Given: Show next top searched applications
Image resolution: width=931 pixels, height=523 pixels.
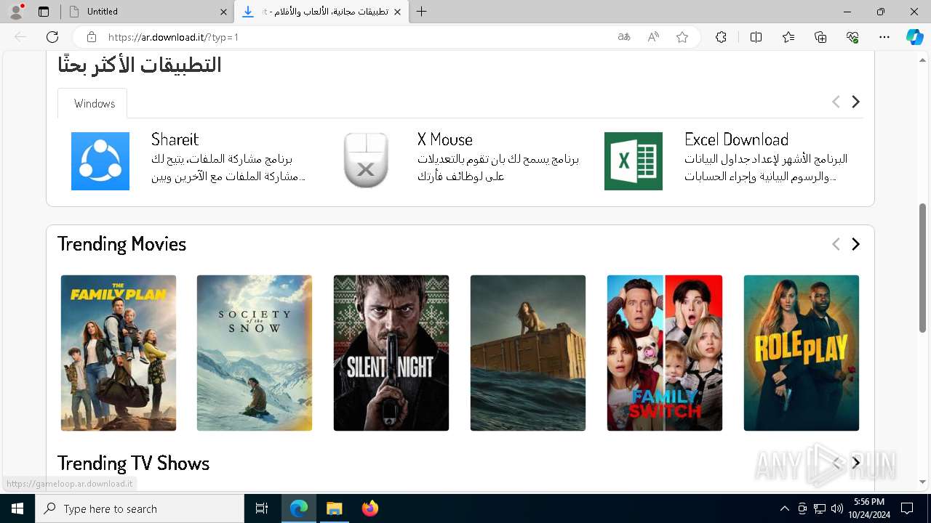Looking at the screenshot, I should point(855,102).
